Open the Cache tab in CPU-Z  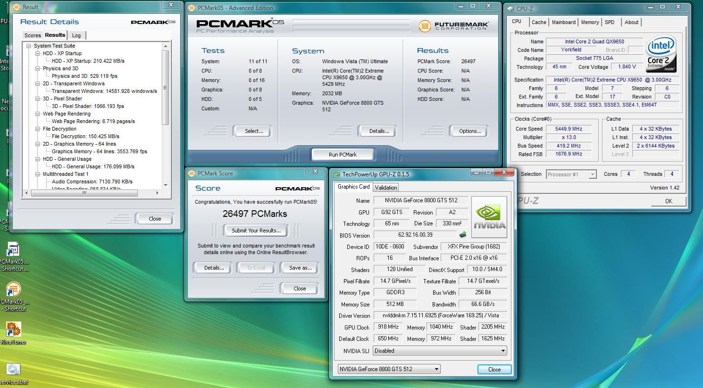point(539,22)
